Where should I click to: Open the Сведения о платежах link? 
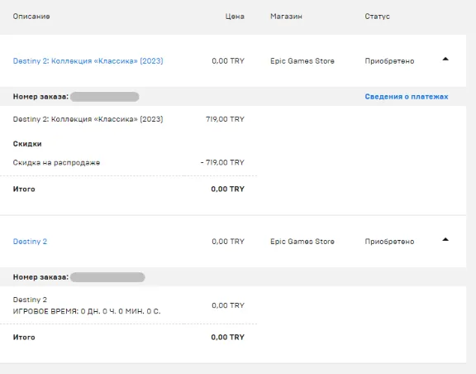407,97
